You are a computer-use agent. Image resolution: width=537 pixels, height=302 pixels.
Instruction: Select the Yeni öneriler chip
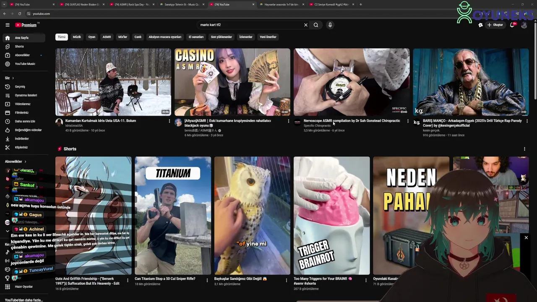pos(268,37)
